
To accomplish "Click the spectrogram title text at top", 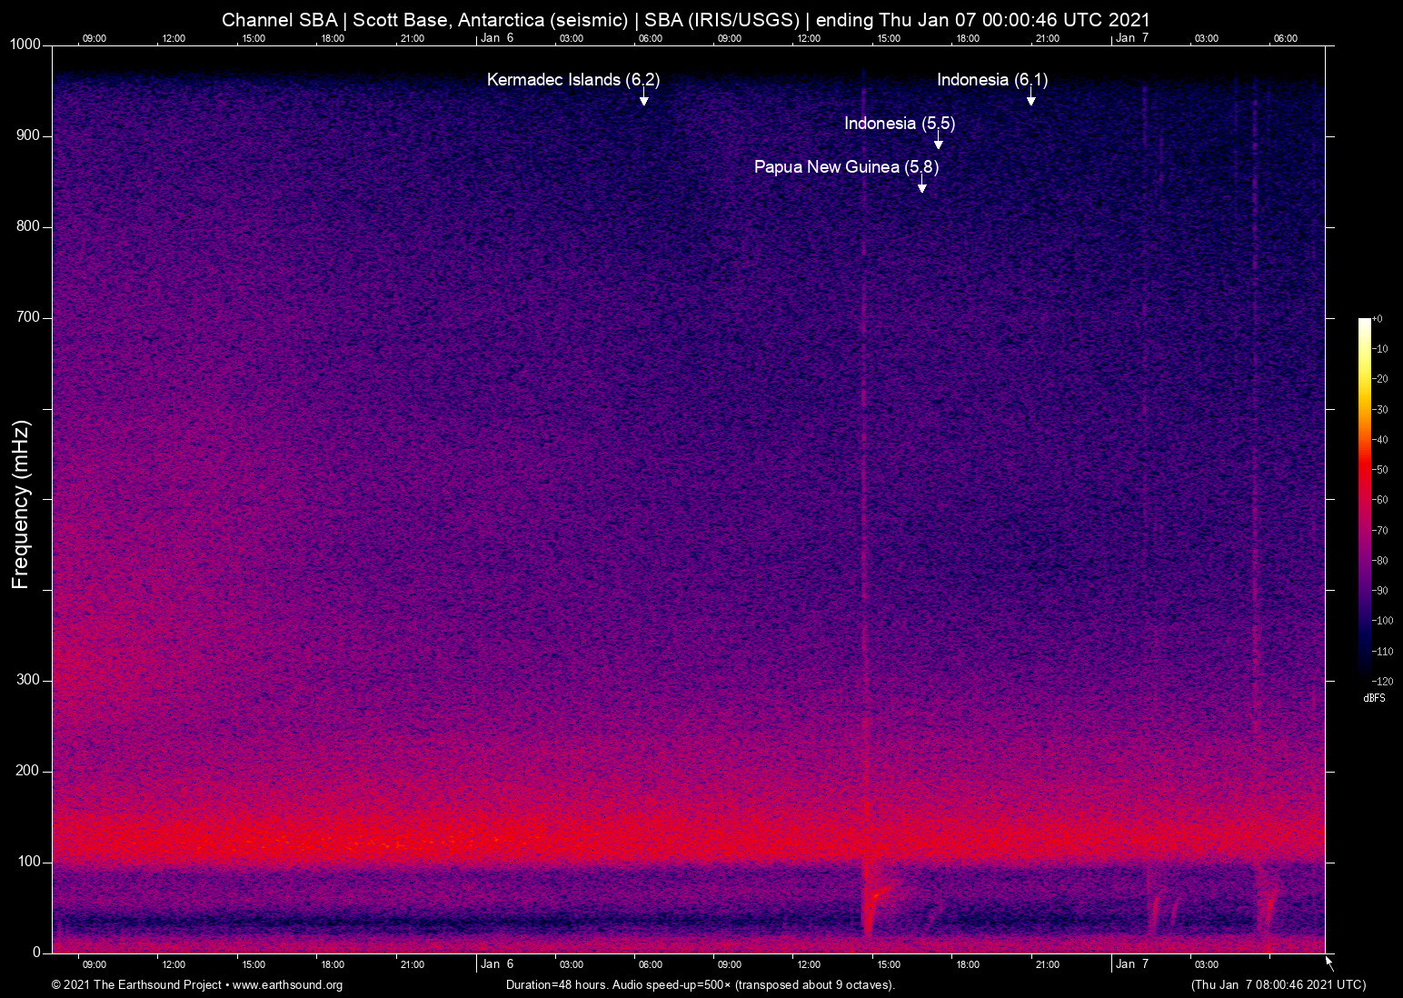I will point(685,20).
